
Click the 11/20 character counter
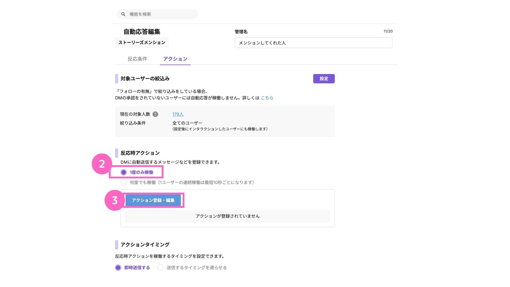pyautogui.click(x=388, y=31)
